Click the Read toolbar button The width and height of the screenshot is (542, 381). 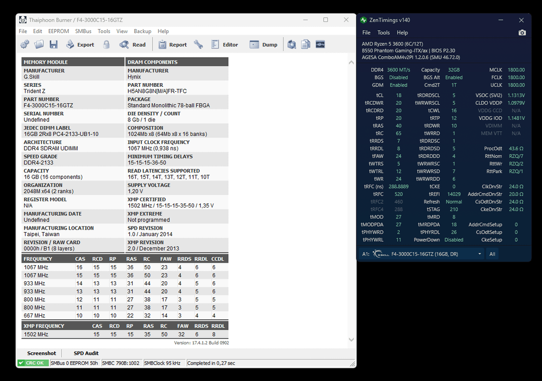click(132, 45)
